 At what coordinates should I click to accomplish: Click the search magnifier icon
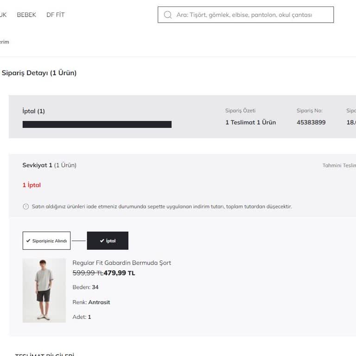[x=168, y=15]
